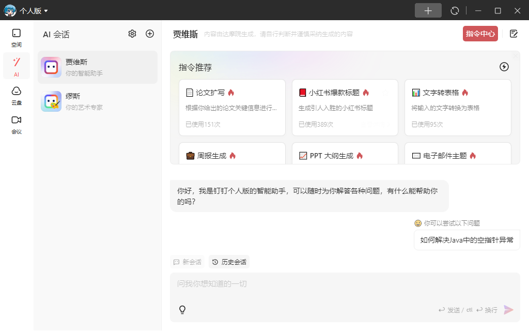Open the 周报生成 command card
The height and width of the screenshot is (331, 529).
point(232,154)
